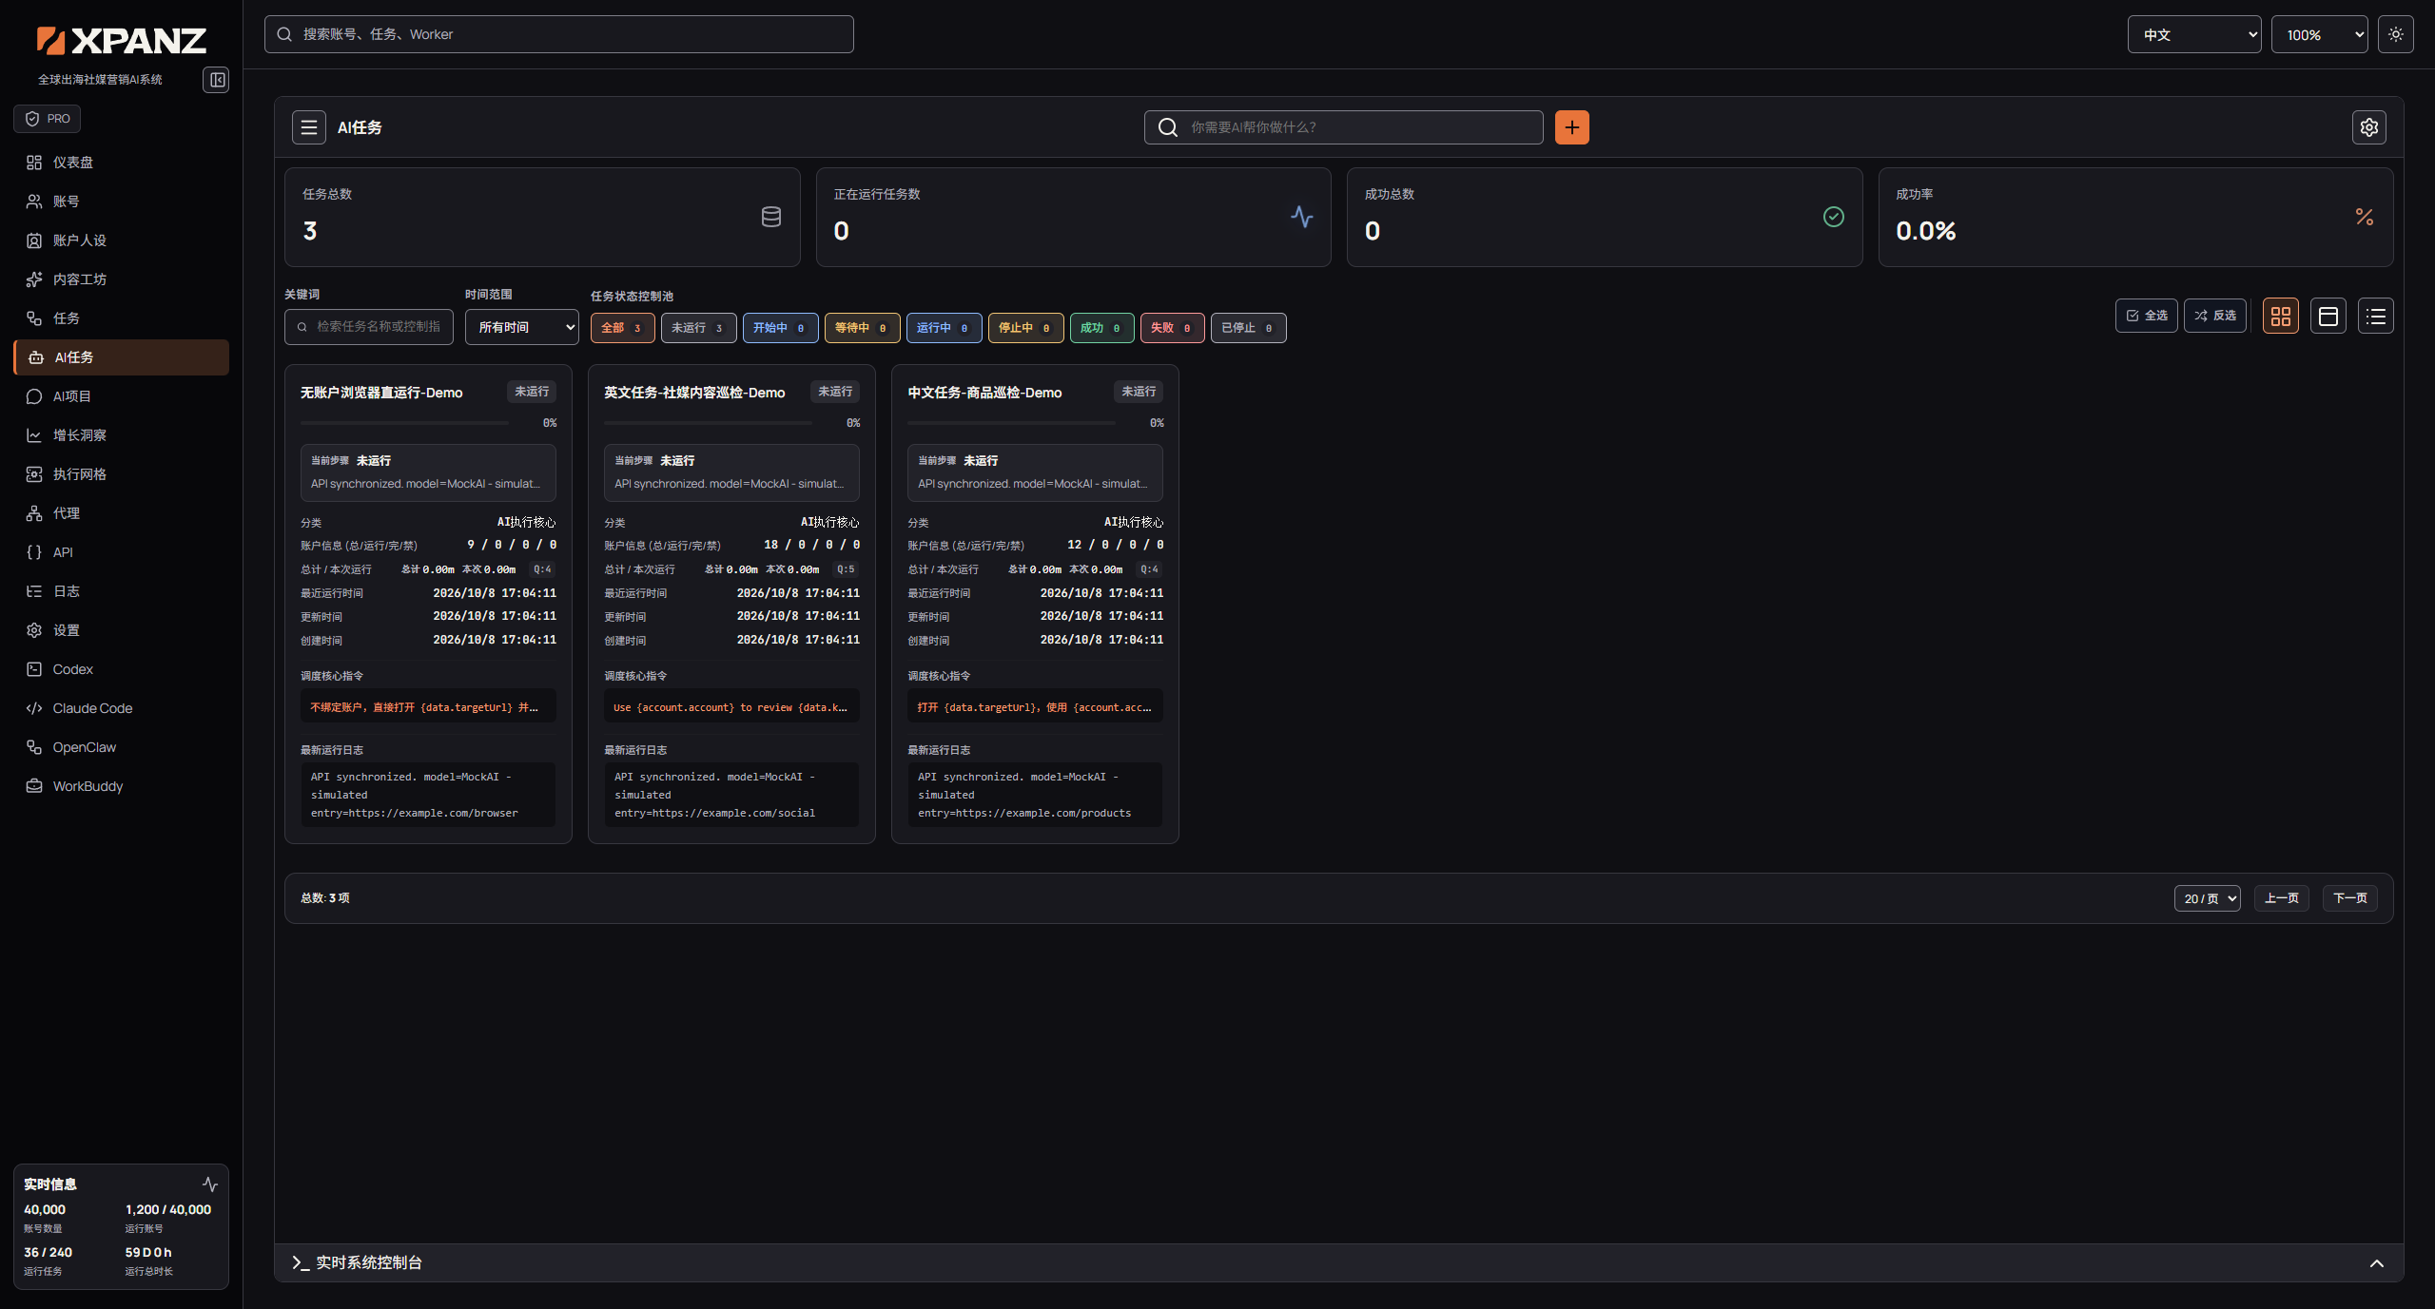Toggle the light/dark theme icon
Screen dimensions: 2435x1309
[x=2395, y=34]
